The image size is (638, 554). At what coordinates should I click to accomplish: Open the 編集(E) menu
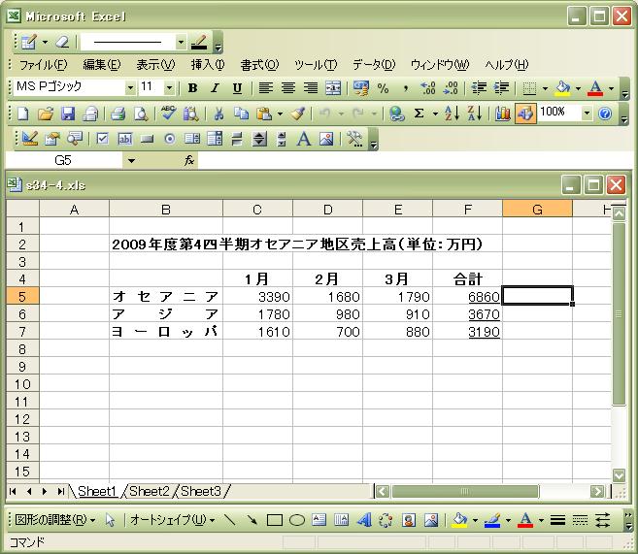102,65
